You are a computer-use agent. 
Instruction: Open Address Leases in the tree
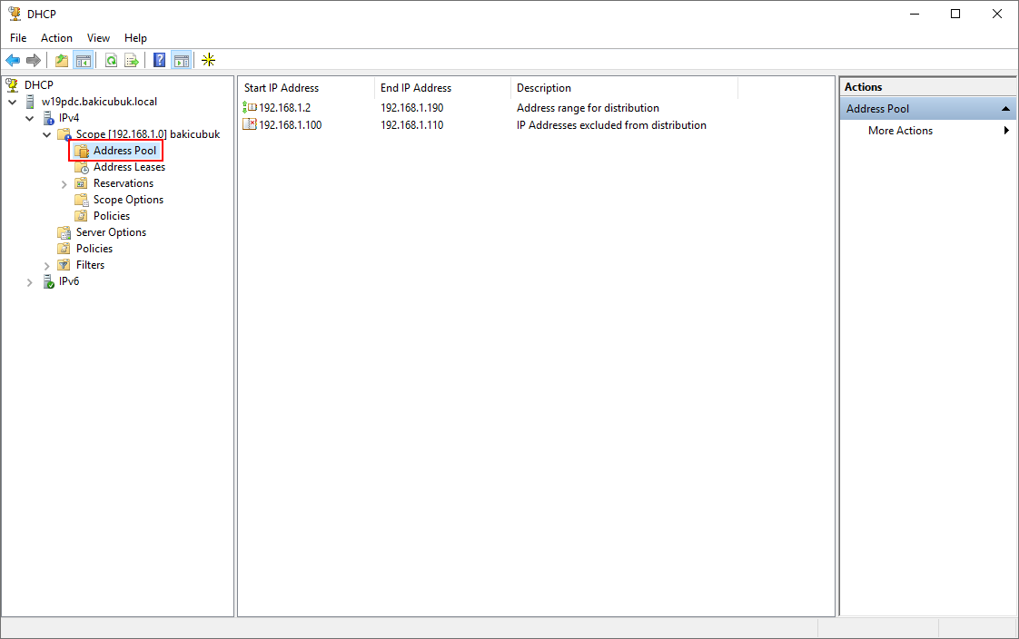(129, 167)
